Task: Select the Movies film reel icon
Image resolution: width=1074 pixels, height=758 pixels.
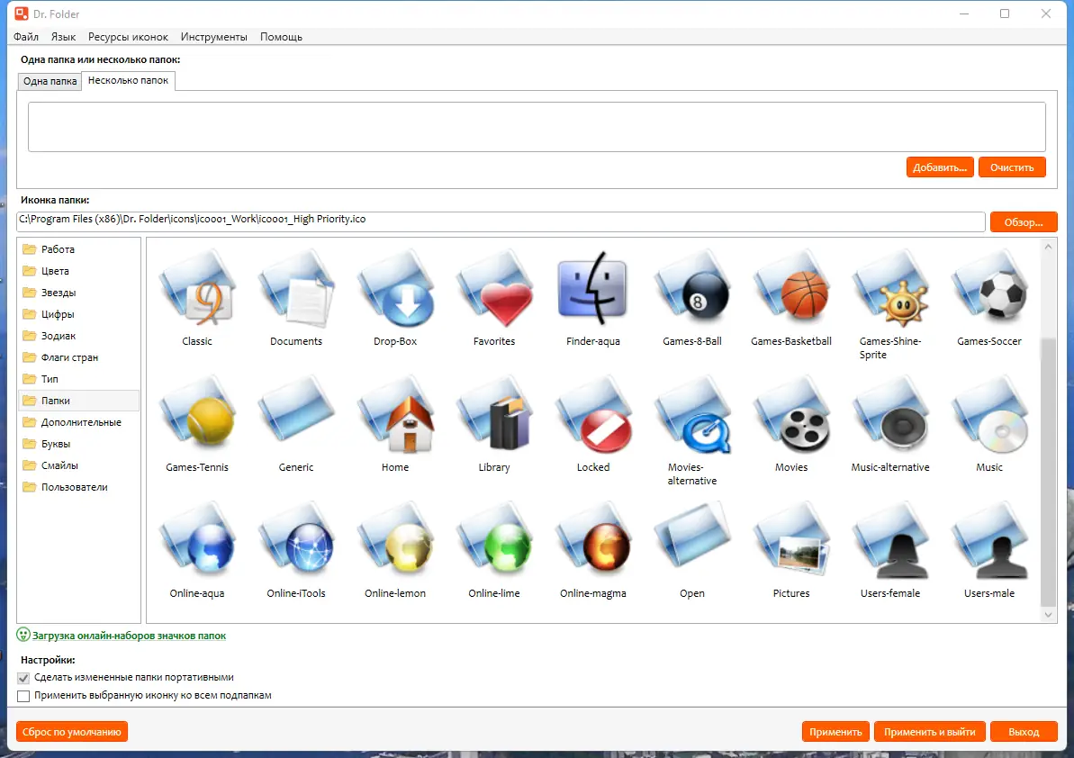Action: coord(791,416)
